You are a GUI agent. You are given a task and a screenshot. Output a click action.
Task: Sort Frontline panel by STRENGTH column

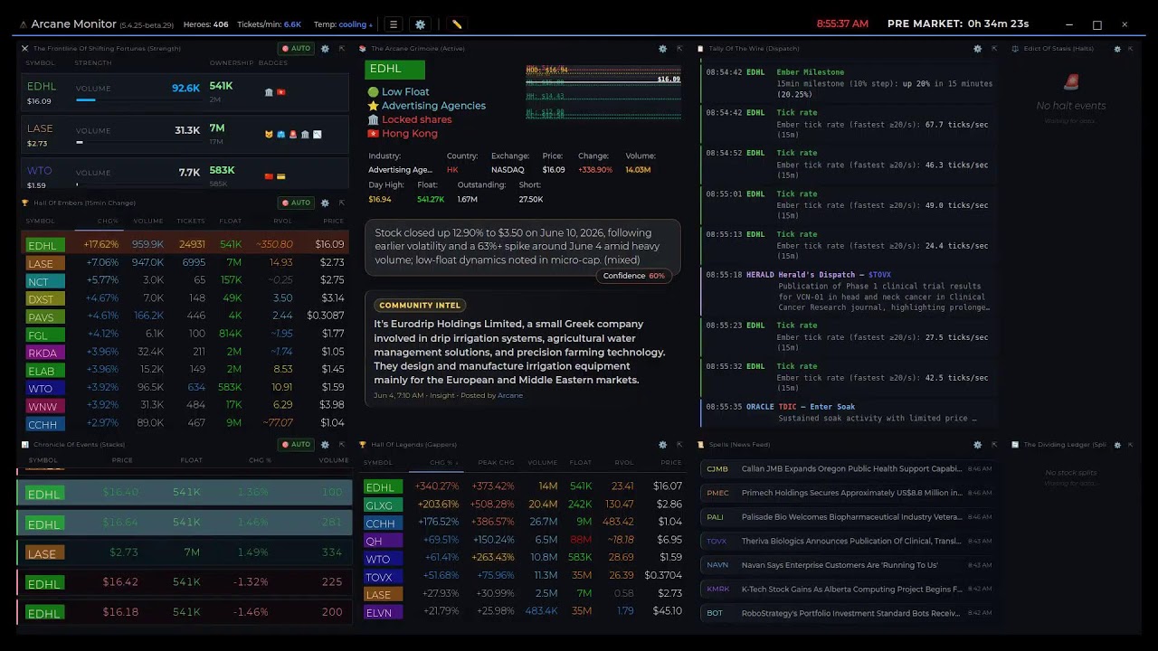tap(93, 63)
